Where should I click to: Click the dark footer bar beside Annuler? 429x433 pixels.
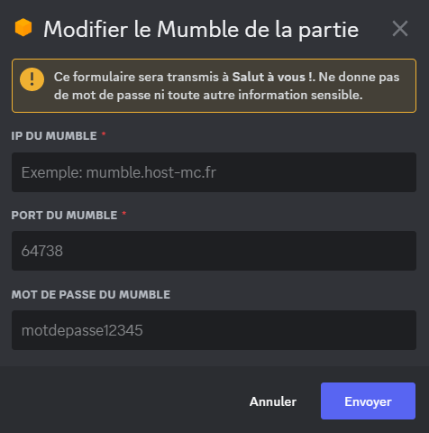pos(120,400)
